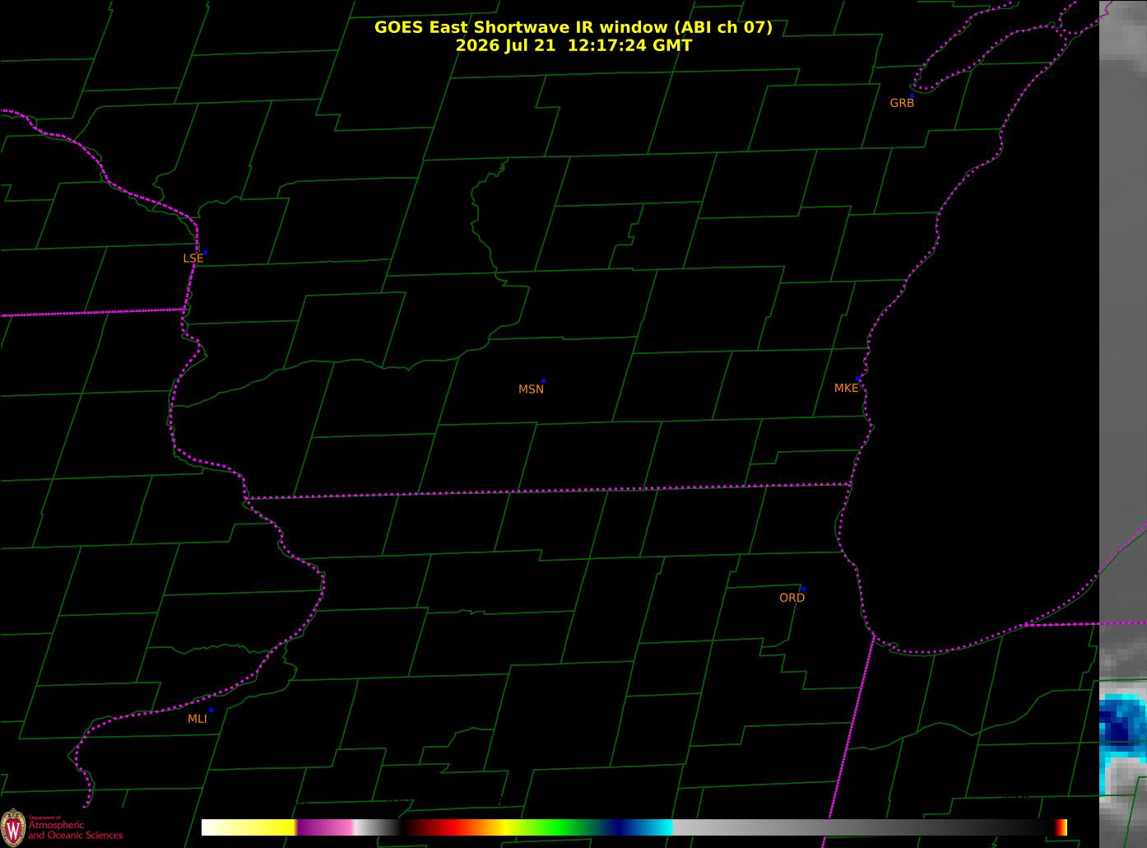
Task: Click the University of Wisconsin crest logo
Action: (12, 827)
